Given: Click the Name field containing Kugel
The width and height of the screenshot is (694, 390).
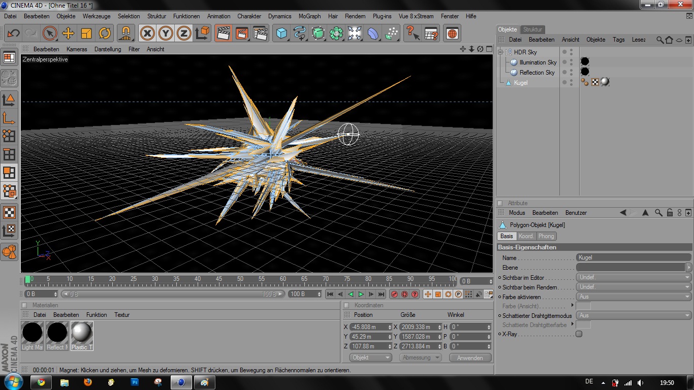Looking at the screenshot, I should click(634, 257).
